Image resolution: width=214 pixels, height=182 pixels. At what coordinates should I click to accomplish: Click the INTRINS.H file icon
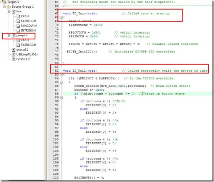pyautogui.click(x=18, y=30)
